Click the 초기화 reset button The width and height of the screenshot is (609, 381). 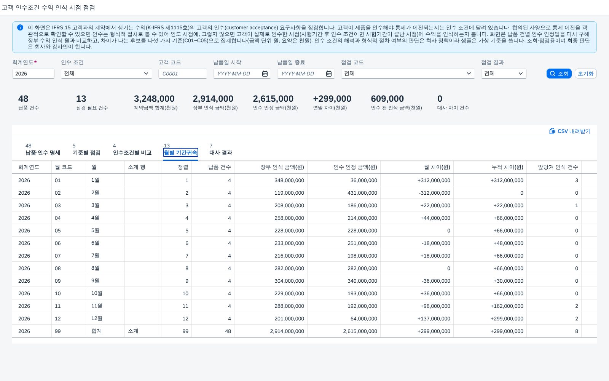(x=585, y=74)
